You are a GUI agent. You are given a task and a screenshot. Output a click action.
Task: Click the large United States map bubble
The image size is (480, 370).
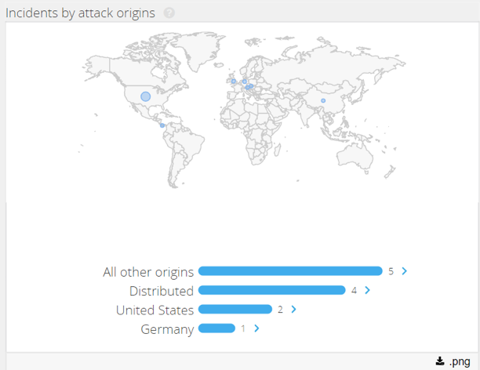coord(146,96)
